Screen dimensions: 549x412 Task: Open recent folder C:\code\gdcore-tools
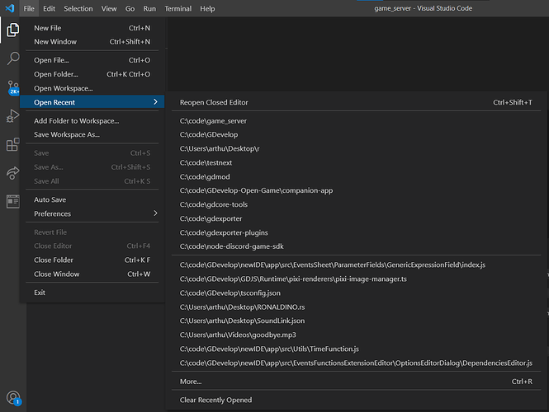click(356, 204)
